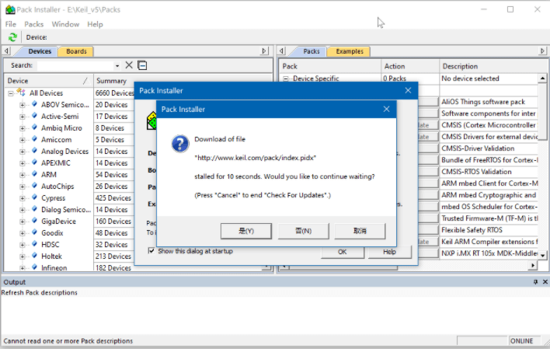
Task: Click the ARM vendor chip icon
Action: tap(33, 174)
